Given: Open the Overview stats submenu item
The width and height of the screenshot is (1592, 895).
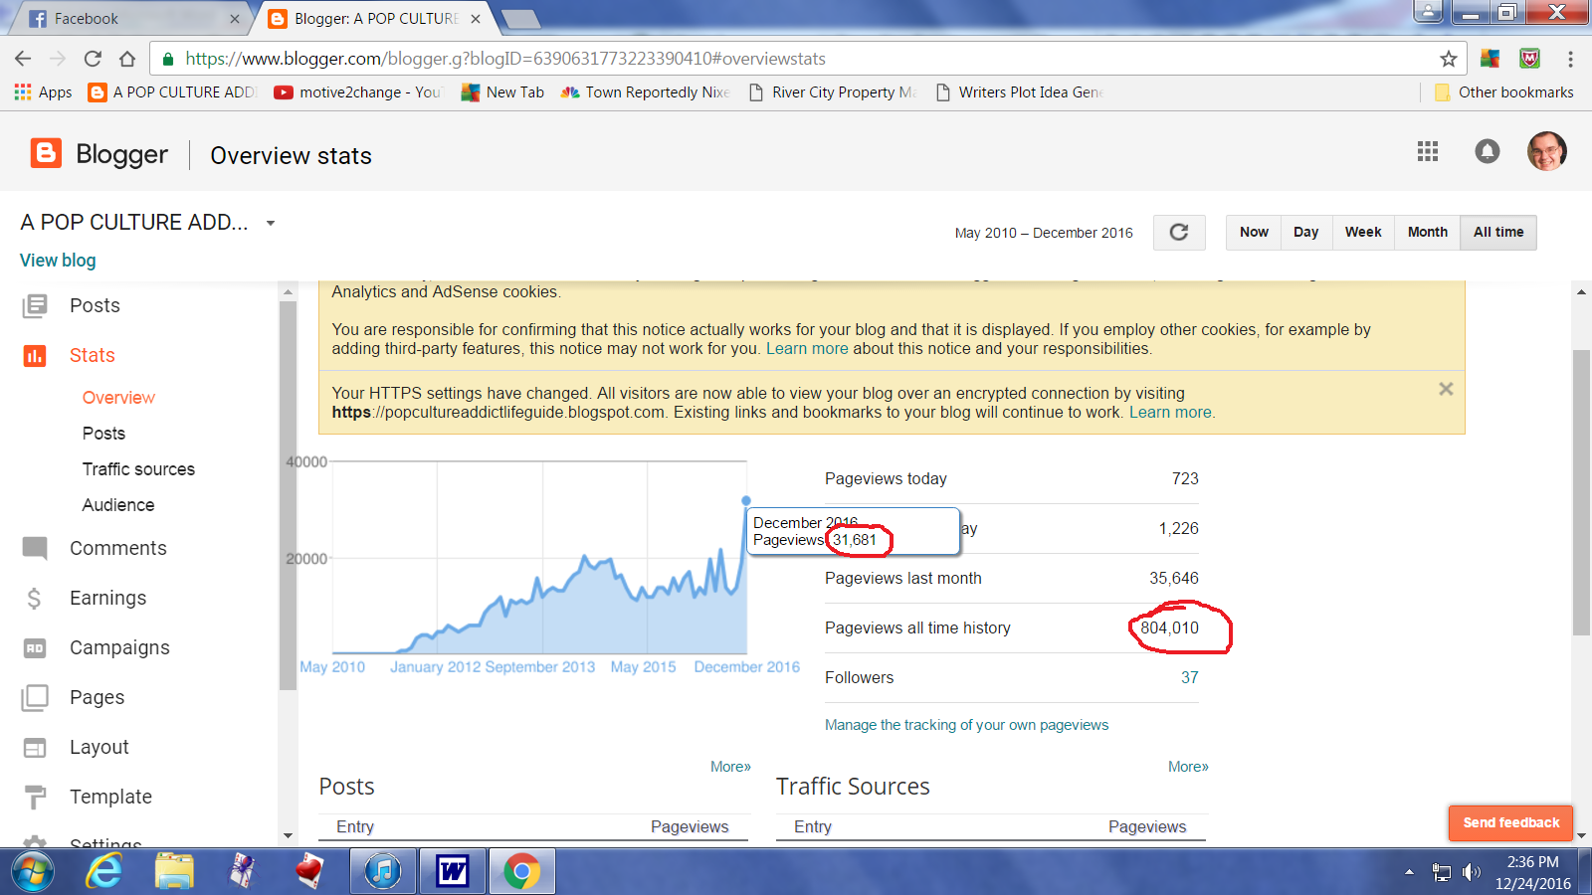Looking at the screenshot, I should 118,397.
